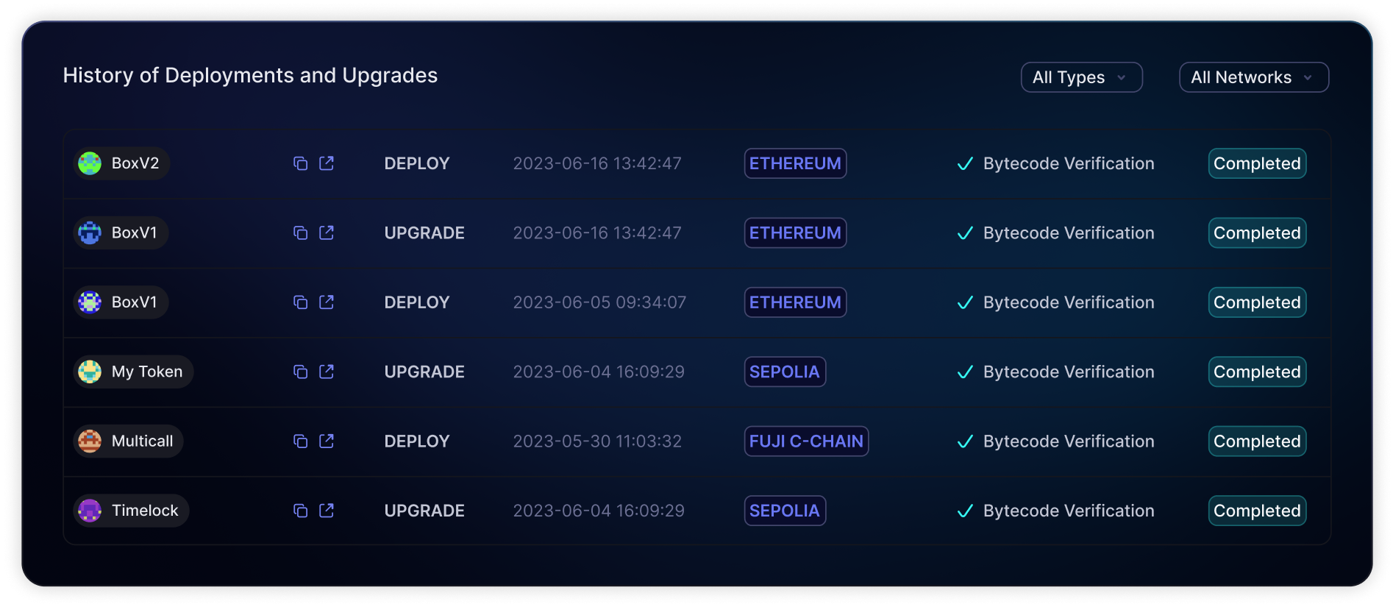Screen dimensions: 1393x607
Task: Copy the Multicall contract address
Action: pyautogui.click(x=300, y=441)
